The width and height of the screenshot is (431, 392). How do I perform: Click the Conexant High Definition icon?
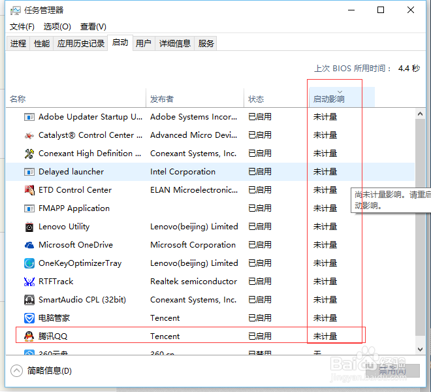pyautogui.click(x=29, y=154)
